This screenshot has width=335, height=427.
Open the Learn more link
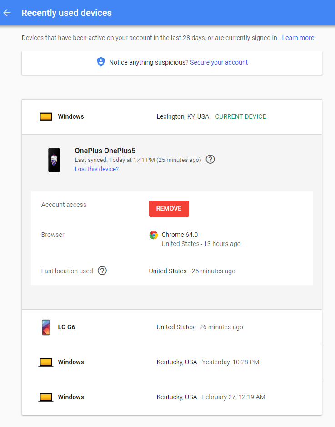pyautogui.click(x=298, y=38)
